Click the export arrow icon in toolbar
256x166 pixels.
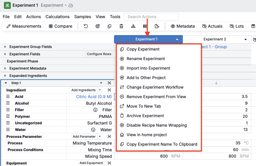(157, 26)
